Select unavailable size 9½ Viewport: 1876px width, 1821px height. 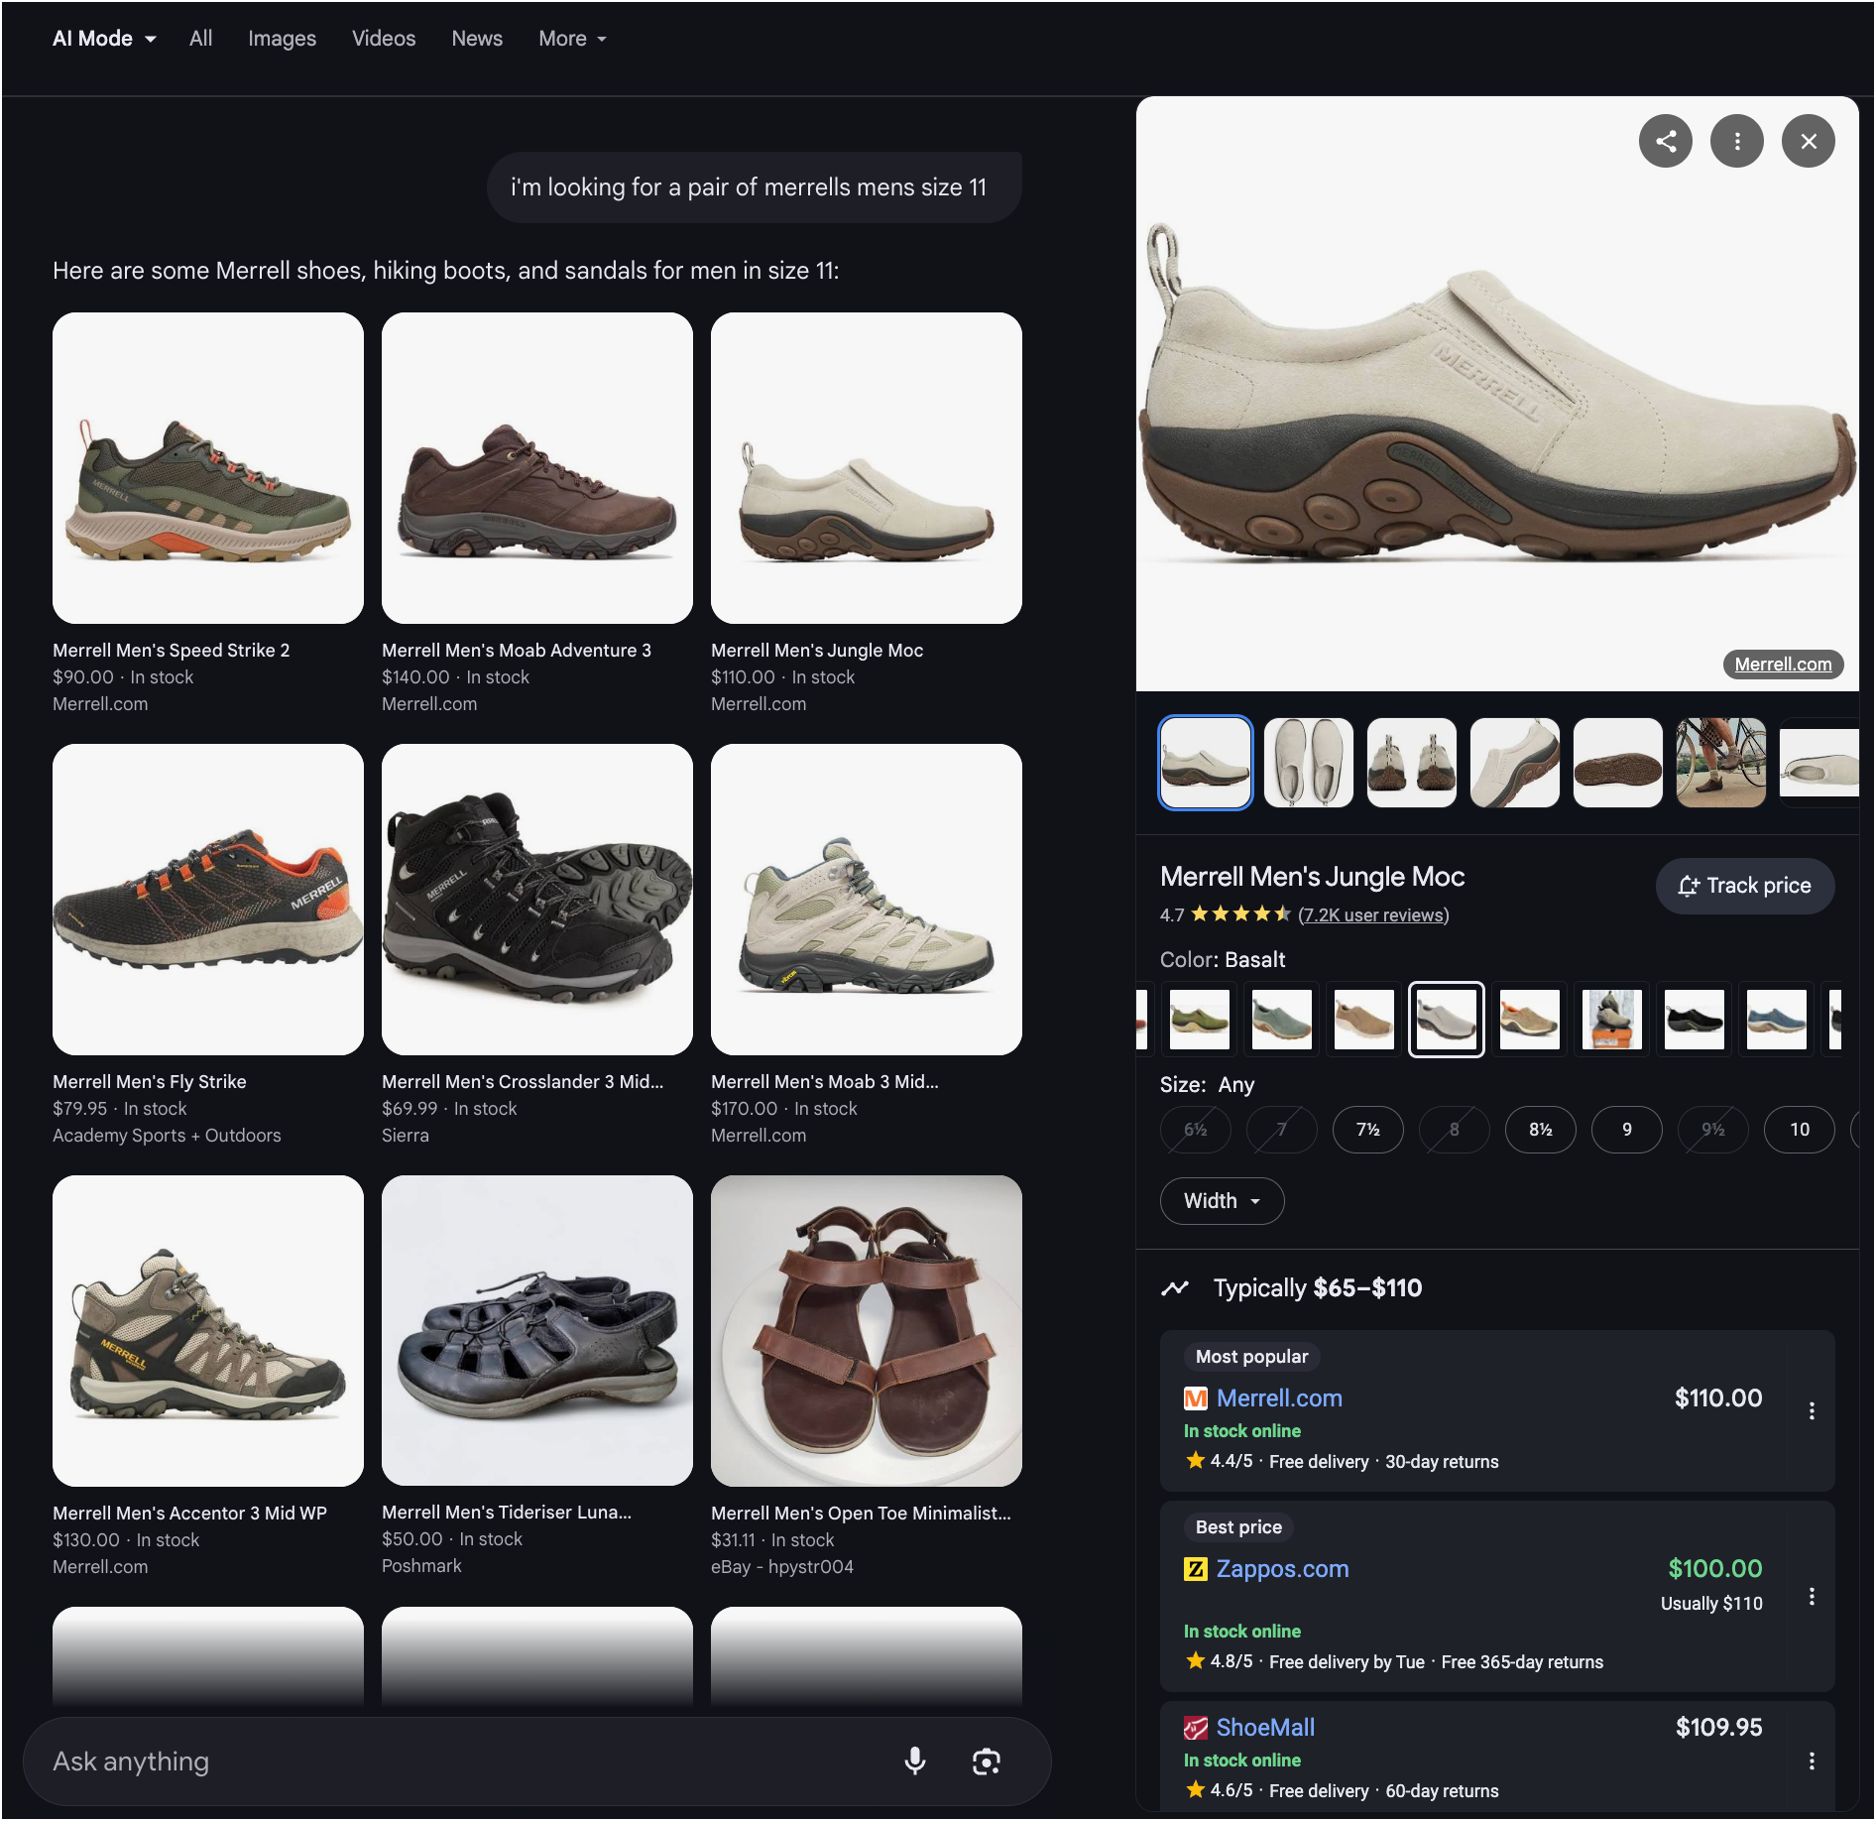click(1712, 1130)
